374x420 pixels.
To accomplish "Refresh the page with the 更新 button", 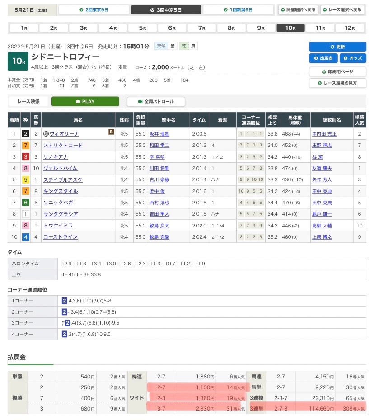I will tap(337, 47).
